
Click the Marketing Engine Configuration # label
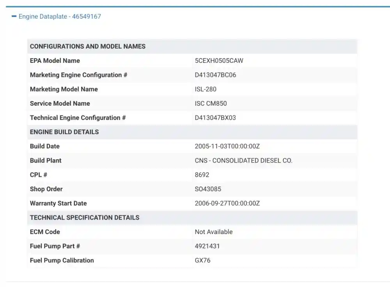pyautogui.click(x=78, y=75)
